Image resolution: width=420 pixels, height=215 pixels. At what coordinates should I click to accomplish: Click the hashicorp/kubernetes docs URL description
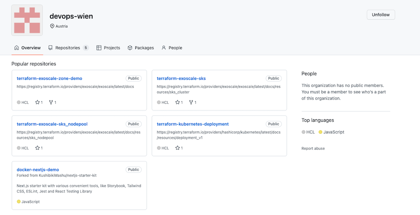[218, 135]
